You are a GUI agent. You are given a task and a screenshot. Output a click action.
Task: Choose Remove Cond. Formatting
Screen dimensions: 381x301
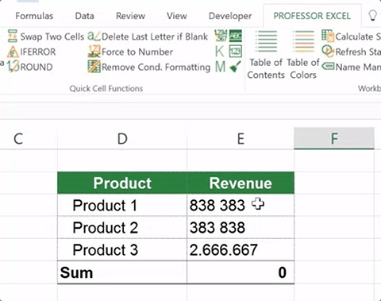click(149, 67)
